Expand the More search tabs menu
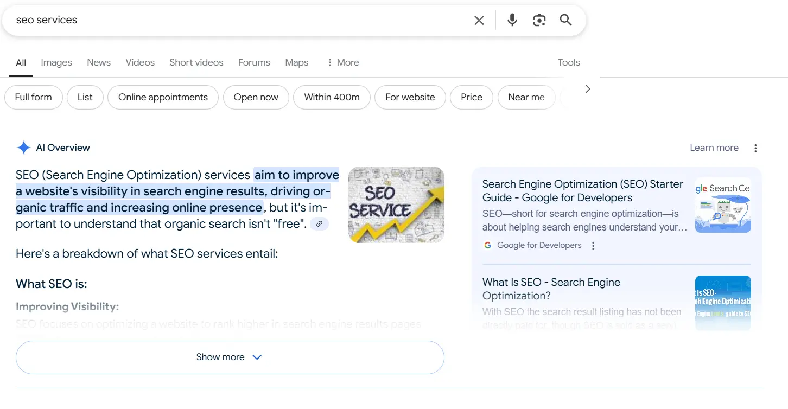 click(342, 62)
